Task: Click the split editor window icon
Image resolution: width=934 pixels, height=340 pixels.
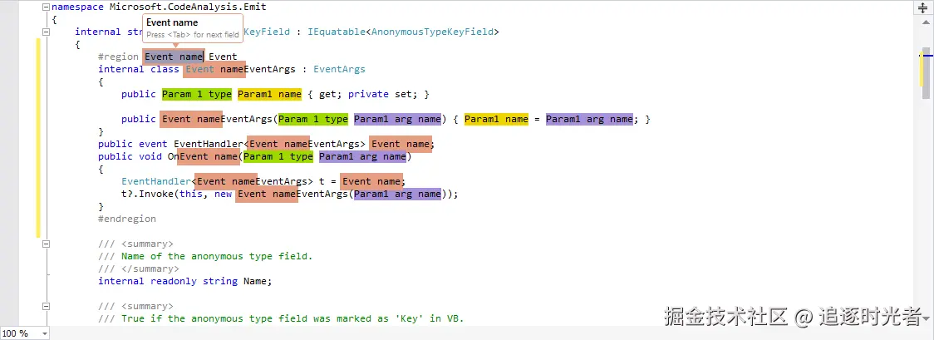Action: click(x=925, y=7)
